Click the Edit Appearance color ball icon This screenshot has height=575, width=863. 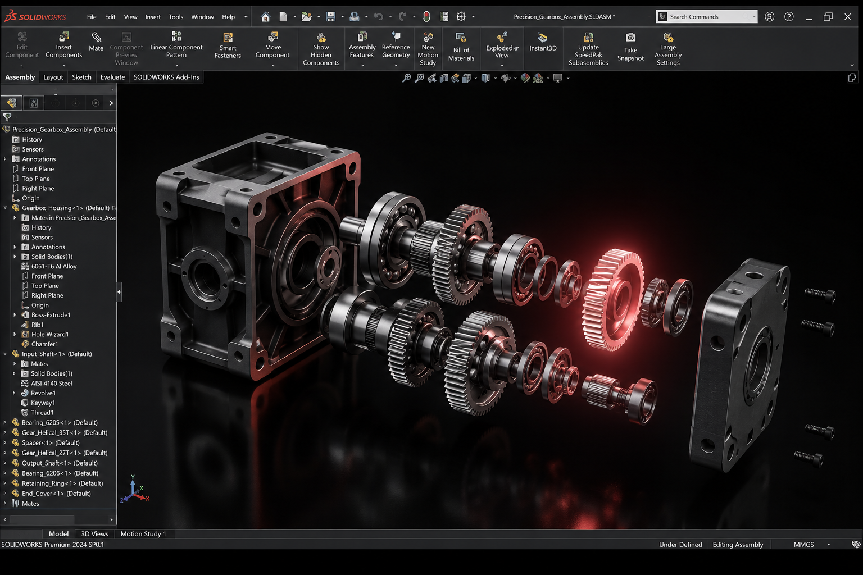pyautogui.click(x=525, y=78)
